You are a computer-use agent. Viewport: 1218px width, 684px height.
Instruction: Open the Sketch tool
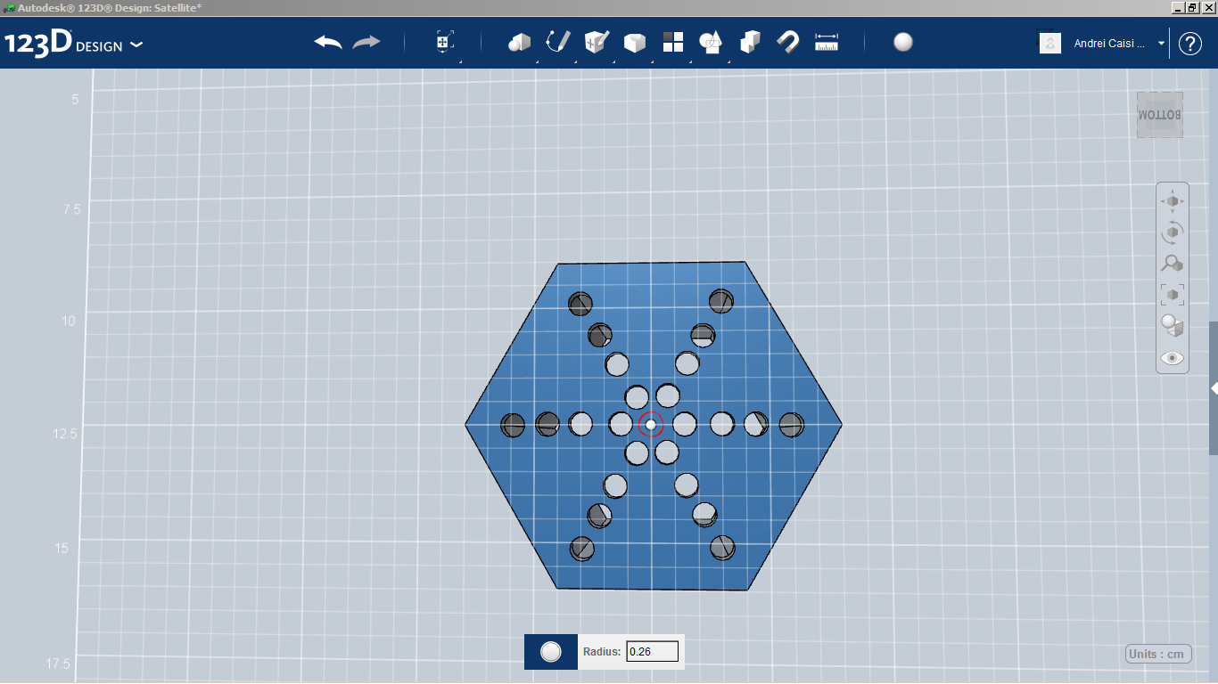557,42
